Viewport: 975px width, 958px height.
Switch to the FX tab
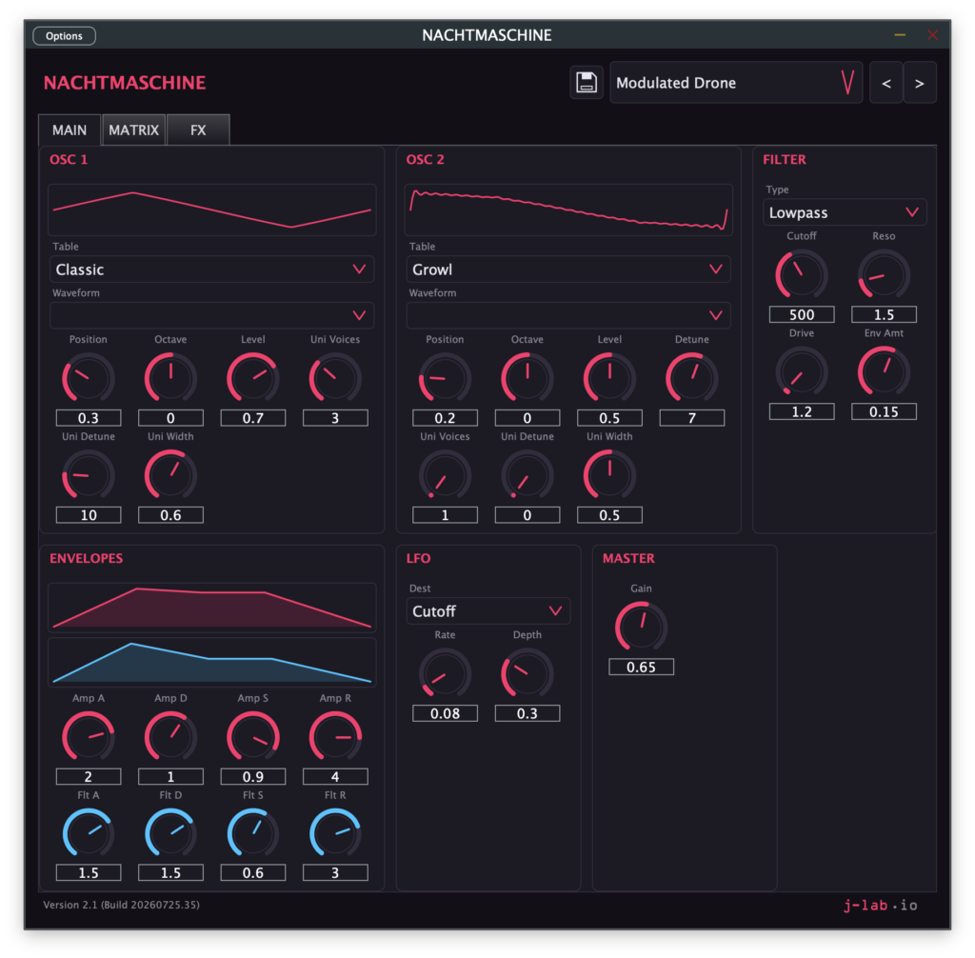198,130
